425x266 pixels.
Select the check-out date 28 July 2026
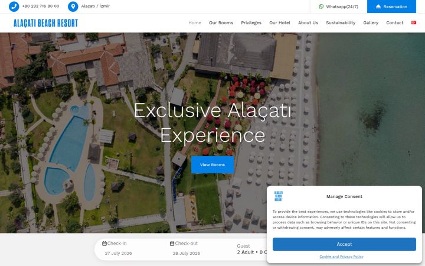click(x=187, y=253)
